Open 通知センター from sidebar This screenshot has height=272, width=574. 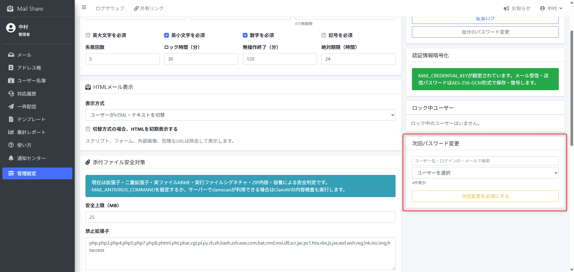tap(37, 158)
